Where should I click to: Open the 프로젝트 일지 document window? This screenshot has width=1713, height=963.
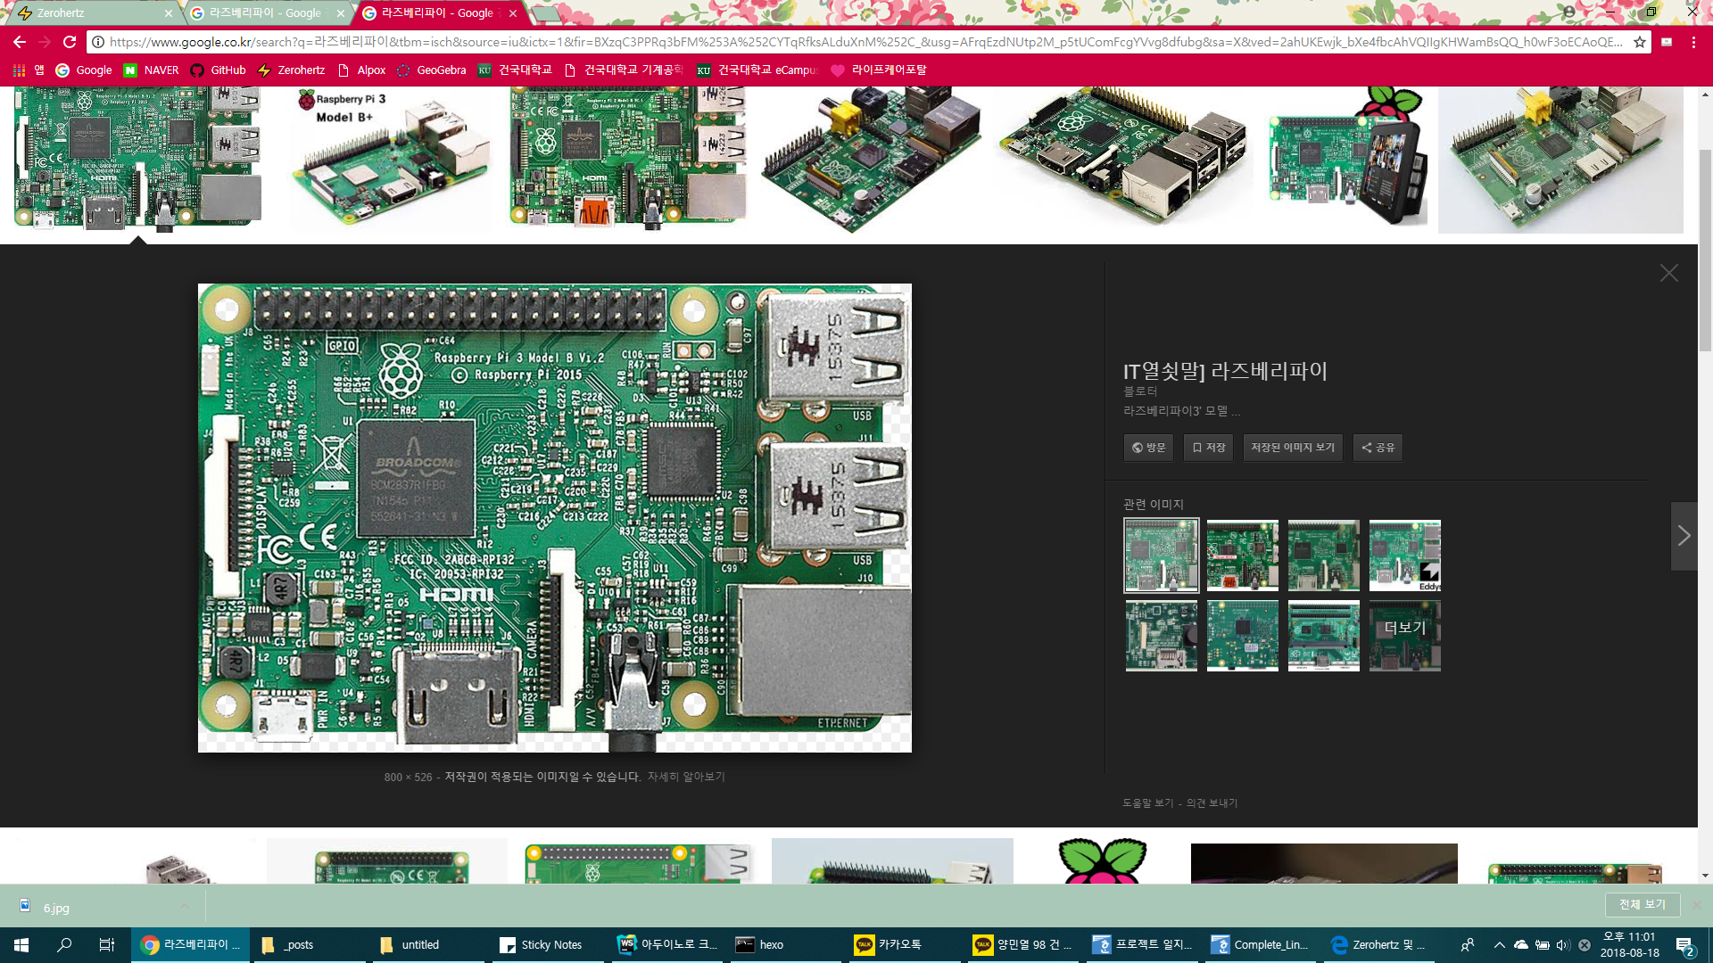pyautogui.click(x=1142, y=944)
